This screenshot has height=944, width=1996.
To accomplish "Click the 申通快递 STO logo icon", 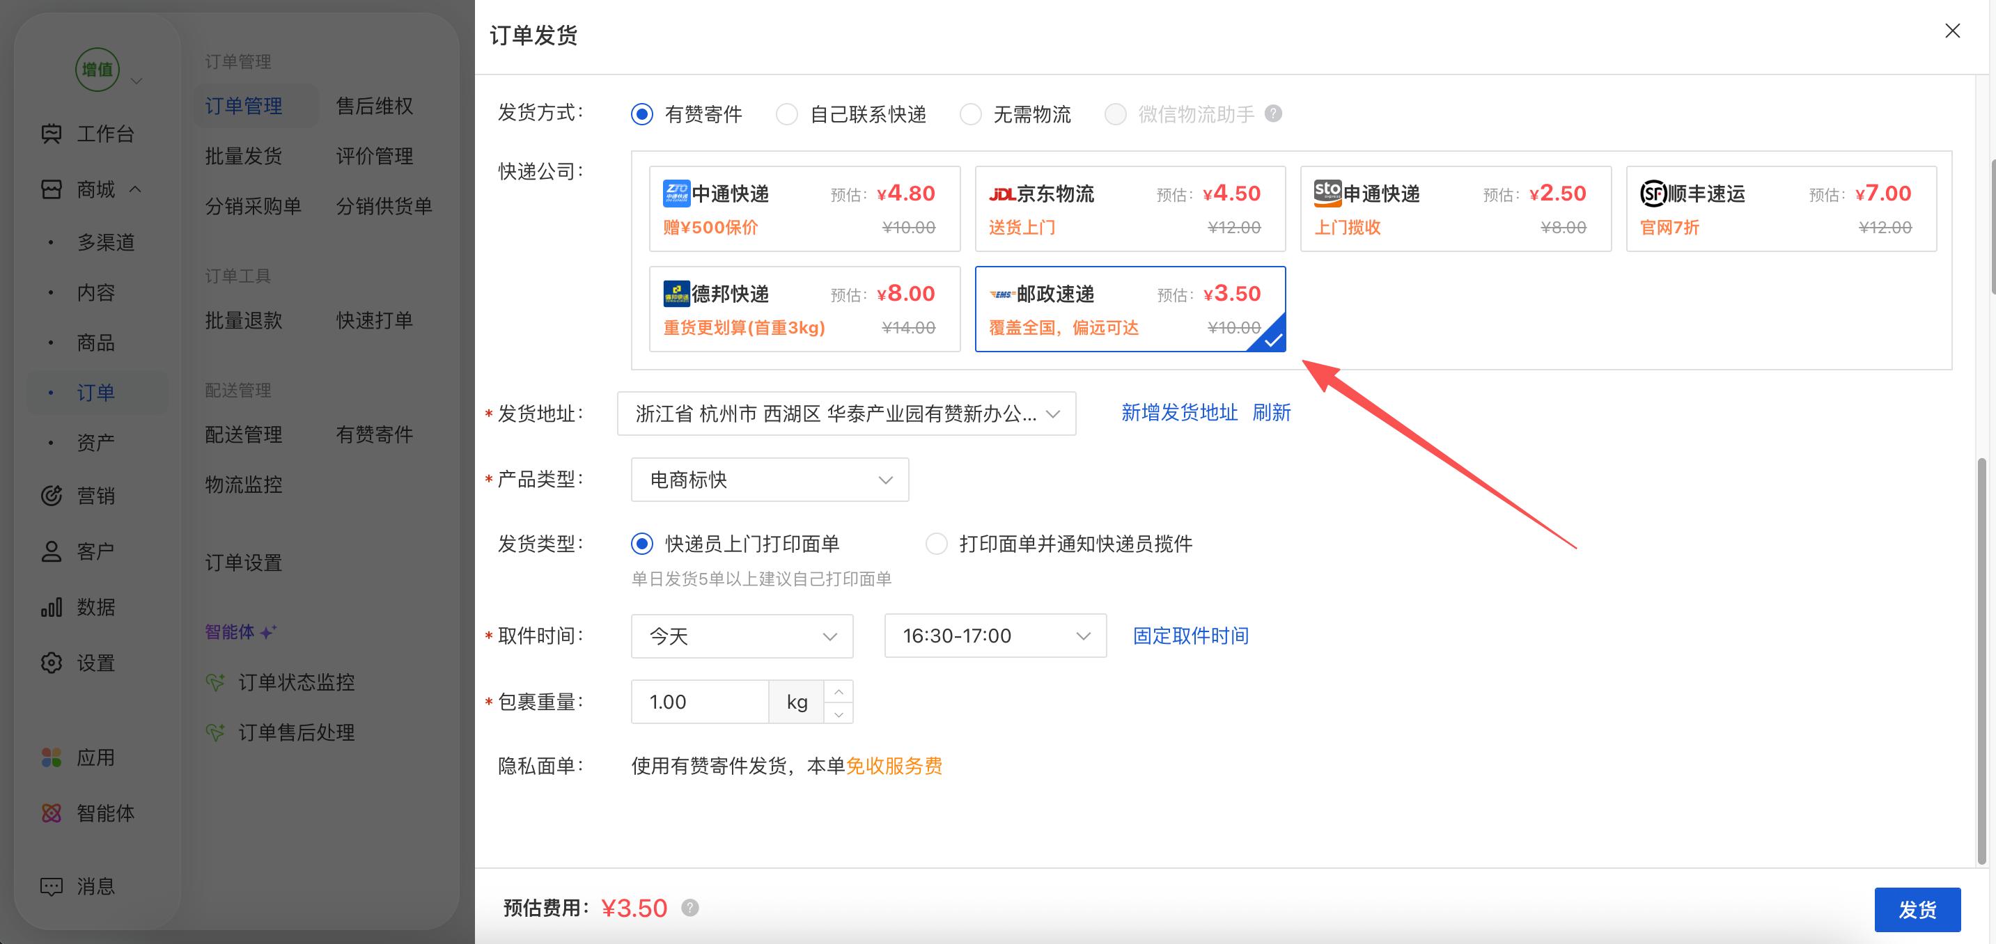I will pos(1327,193).
